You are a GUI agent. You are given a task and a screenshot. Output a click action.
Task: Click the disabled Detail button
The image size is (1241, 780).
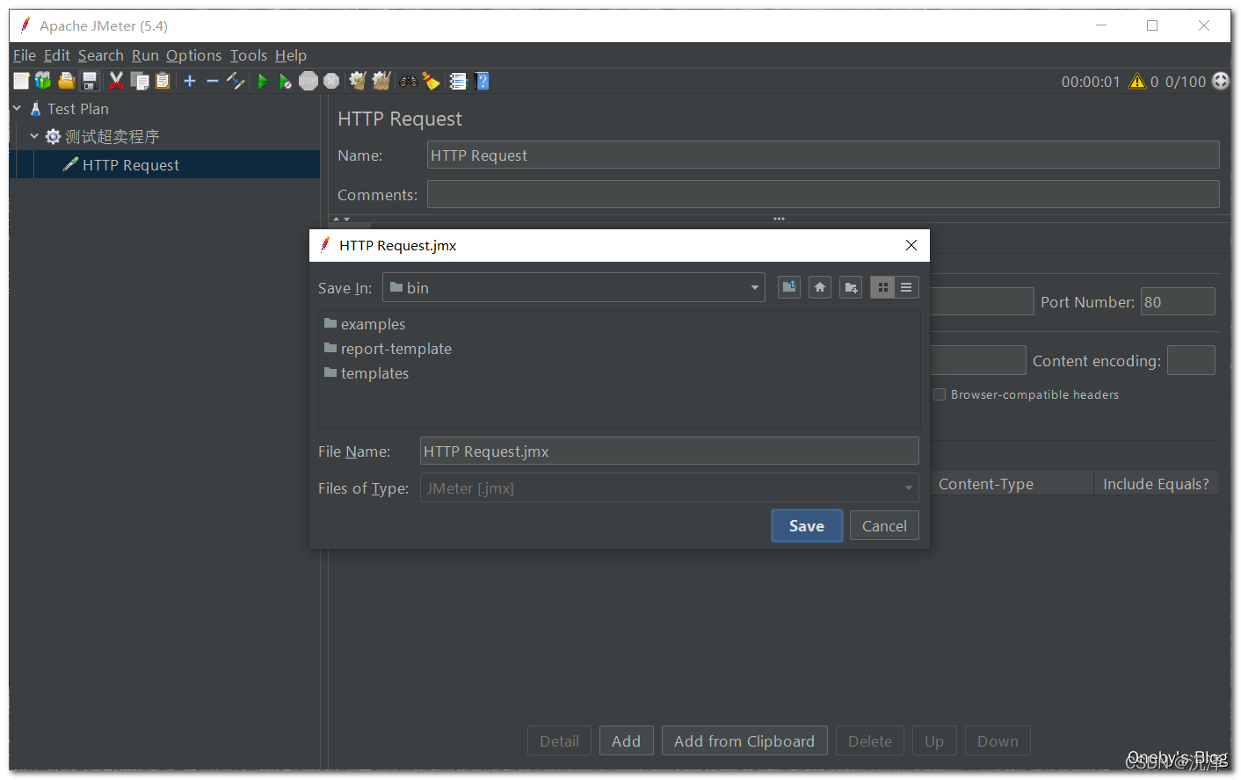[x=559, y=741]
